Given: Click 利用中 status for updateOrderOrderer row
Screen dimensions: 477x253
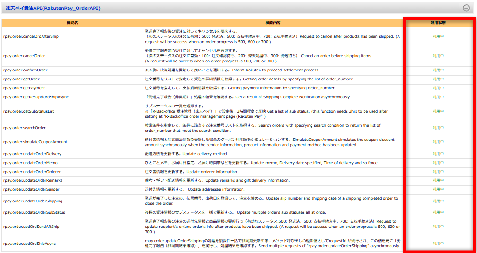Looking at the screenshot, I should coord(438,172).
